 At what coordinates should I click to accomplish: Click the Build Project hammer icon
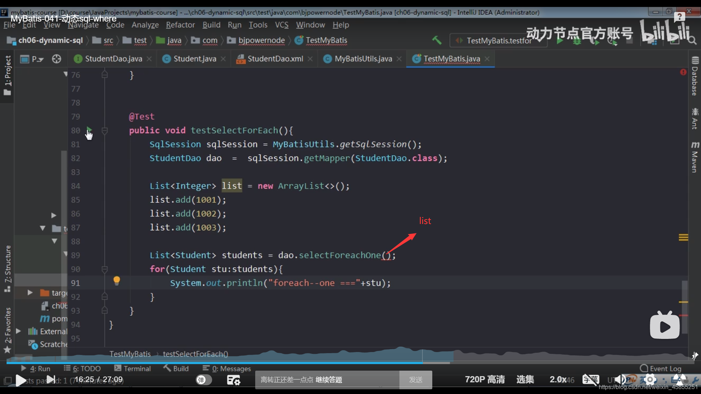(x=437, y=40)
